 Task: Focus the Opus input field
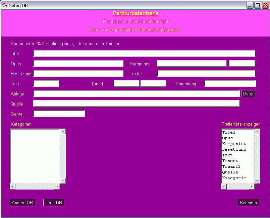78,64
